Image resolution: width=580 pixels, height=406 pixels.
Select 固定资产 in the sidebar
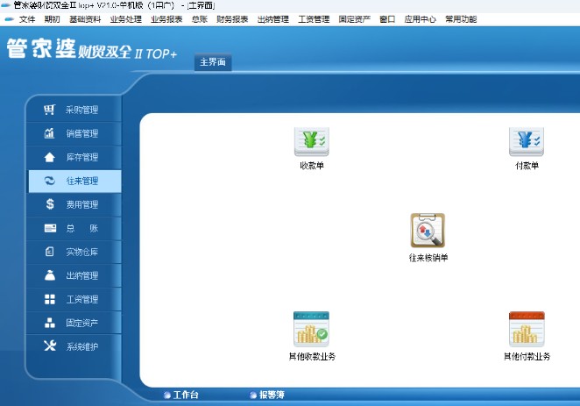tap(74, 323)
